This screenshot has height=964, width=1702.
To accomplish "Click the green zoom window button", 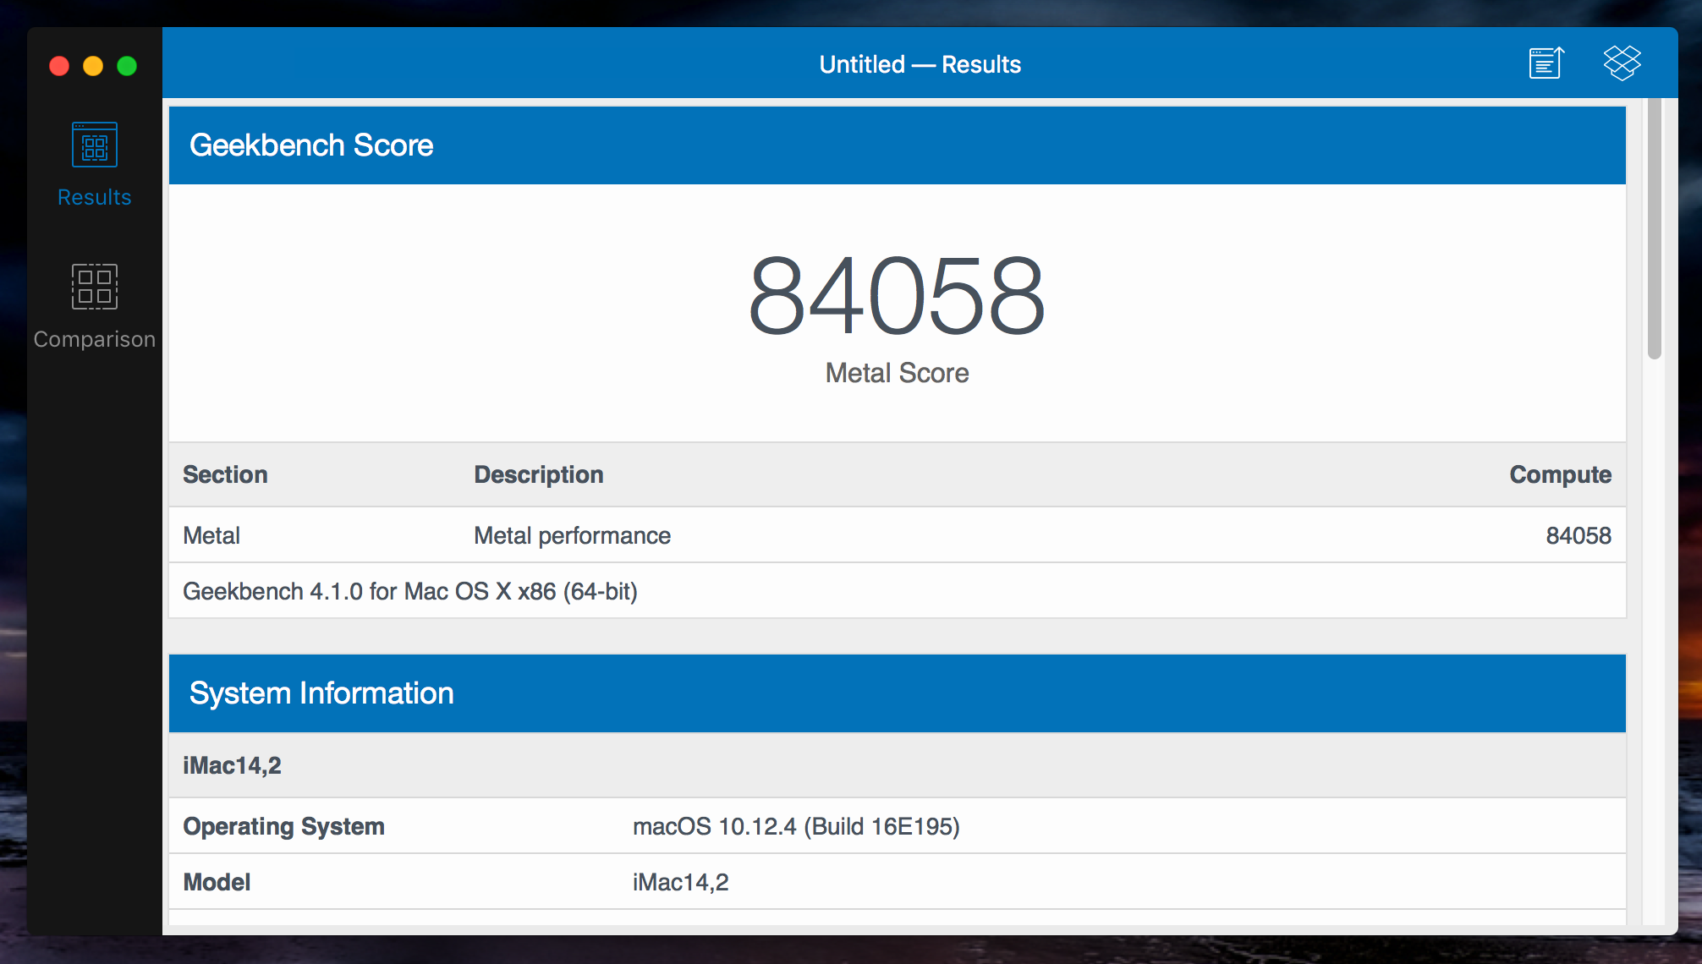I will [127, 66].
